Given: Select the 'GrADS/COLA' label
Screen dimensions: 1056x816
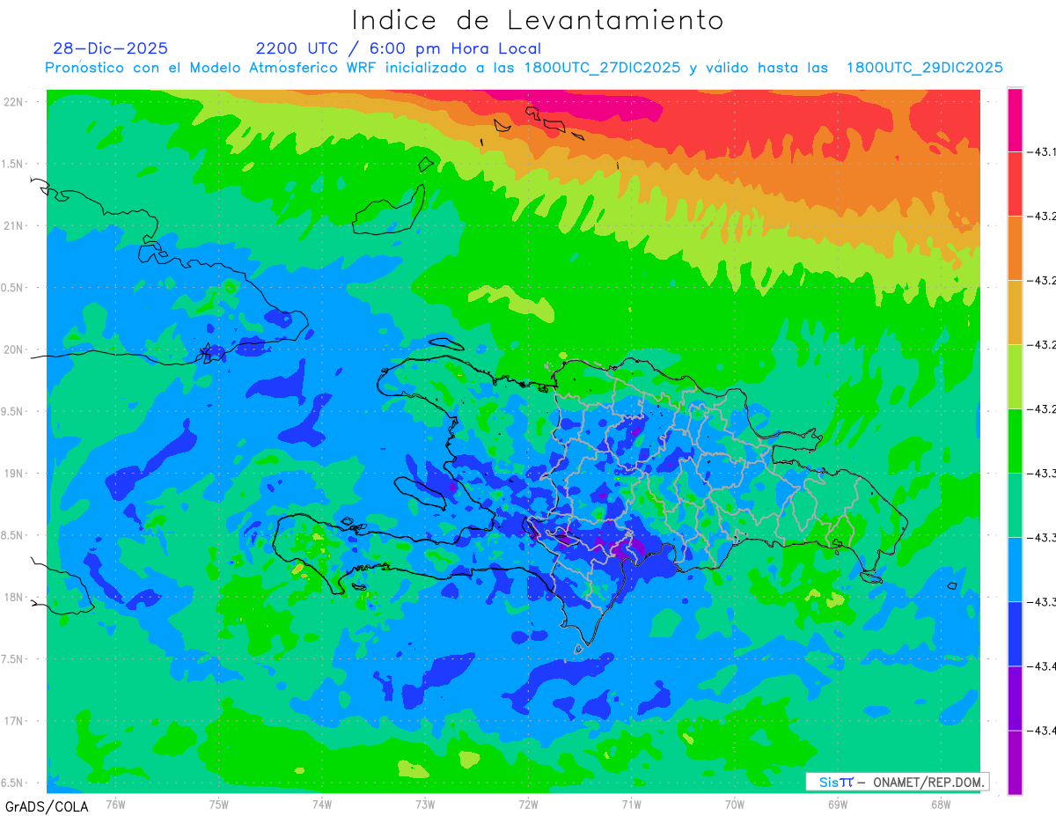Looking at the screenshot, I should (x=47, y=806).
